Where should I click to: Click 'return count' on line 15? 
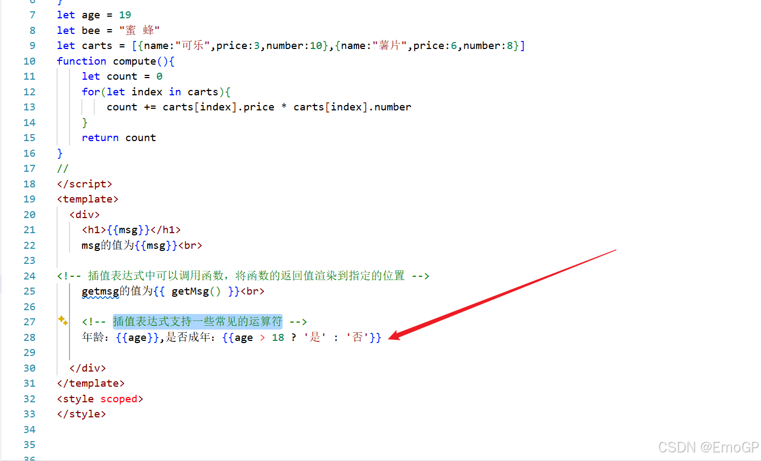tap(119, 138)
